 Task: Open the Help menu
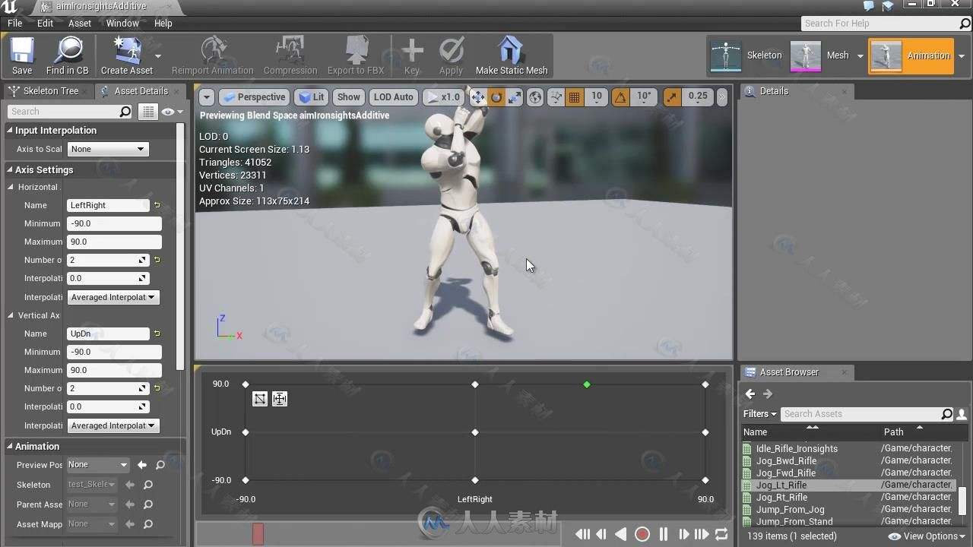(163, 23)
